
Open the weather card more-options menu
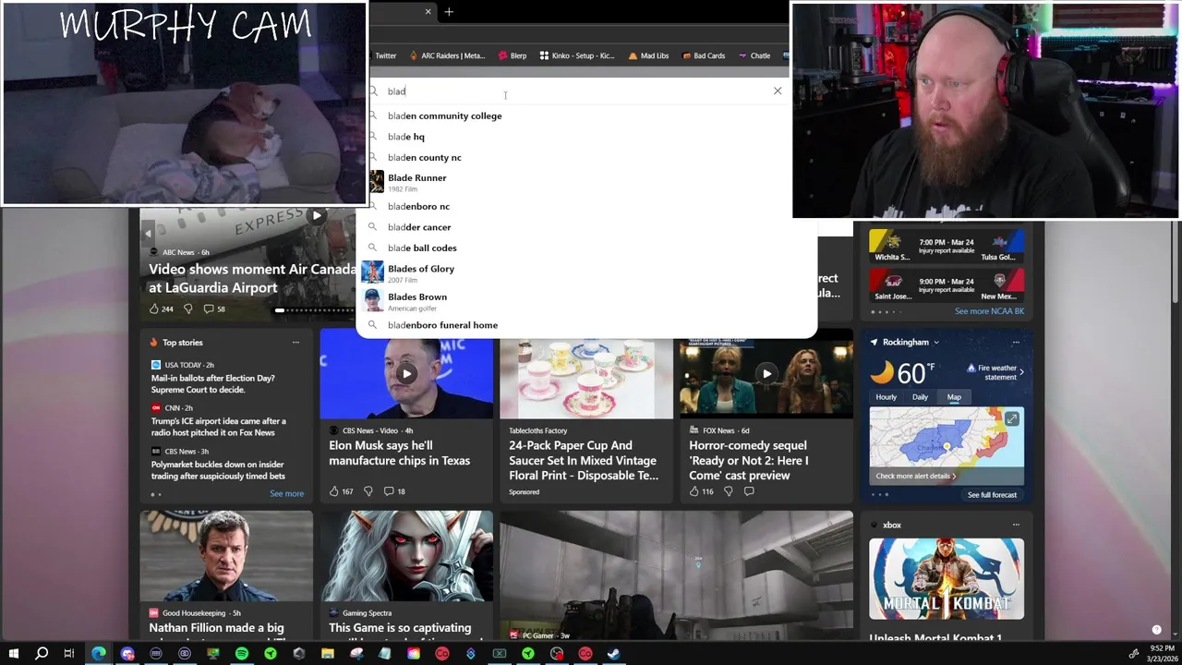[x=1016, y=343]
